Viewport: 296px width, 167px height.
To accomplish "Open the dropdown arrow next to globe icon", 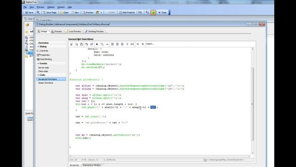I will [x=101, y=13].
